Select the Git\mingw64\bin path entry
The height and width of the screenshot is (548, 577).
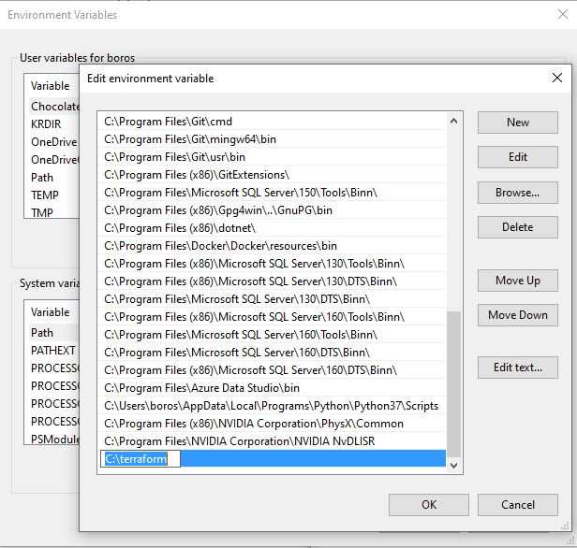pos(272,138)
